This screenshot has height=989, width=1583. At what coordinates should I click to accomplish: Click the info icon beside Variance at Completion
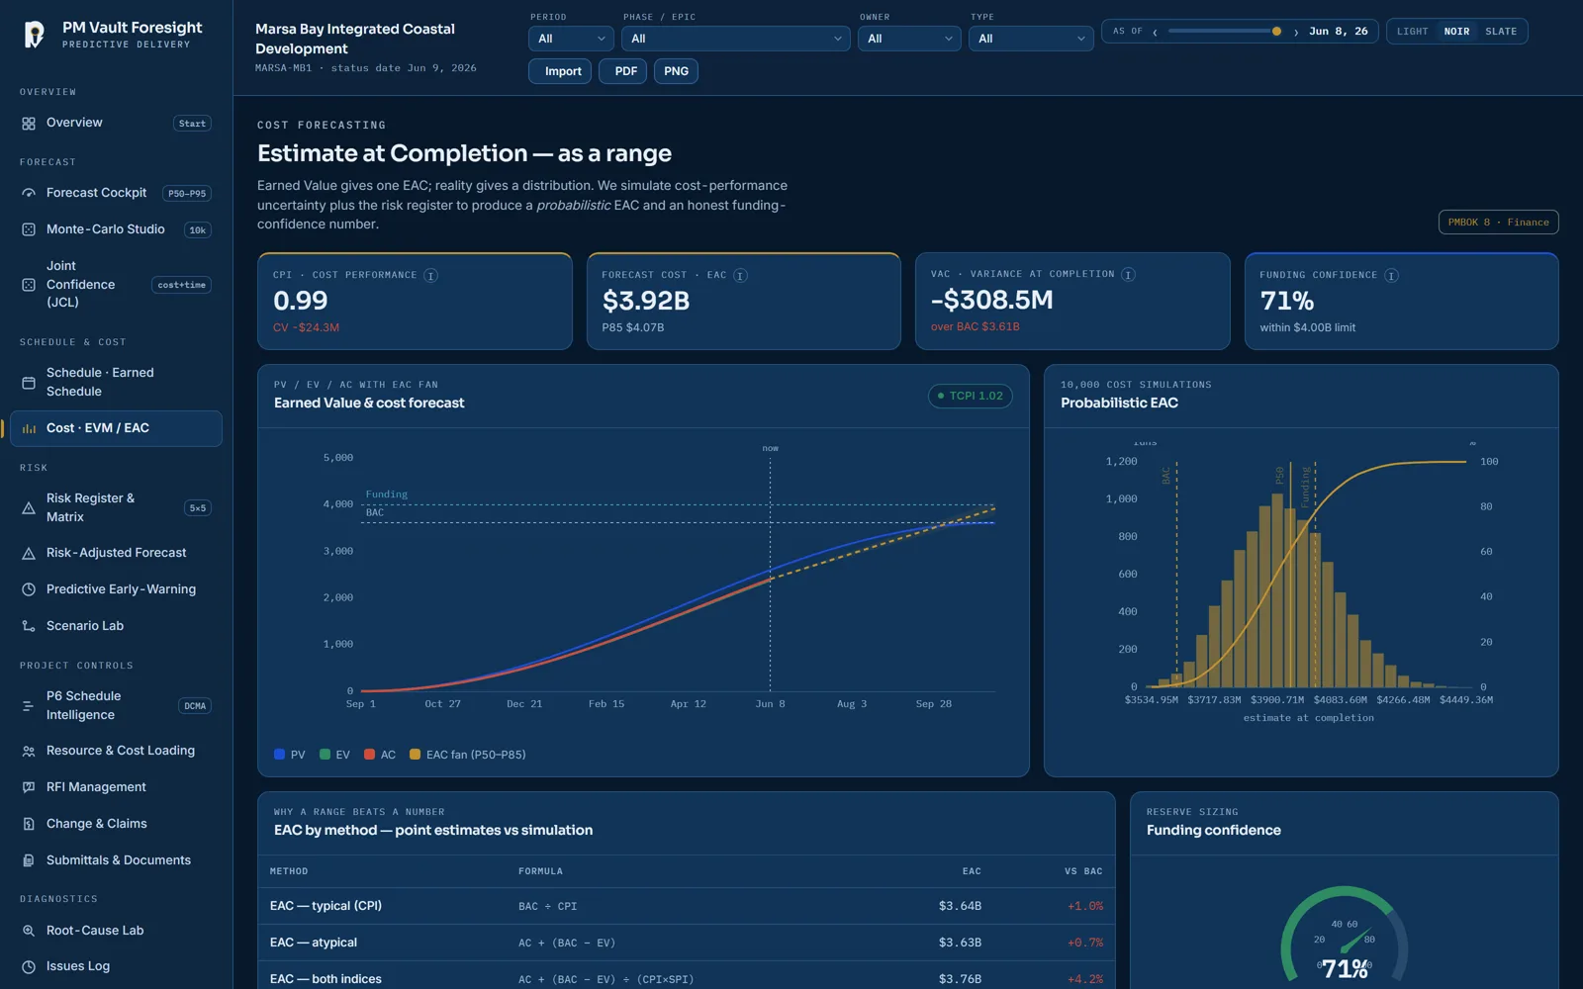[1128, 274]
